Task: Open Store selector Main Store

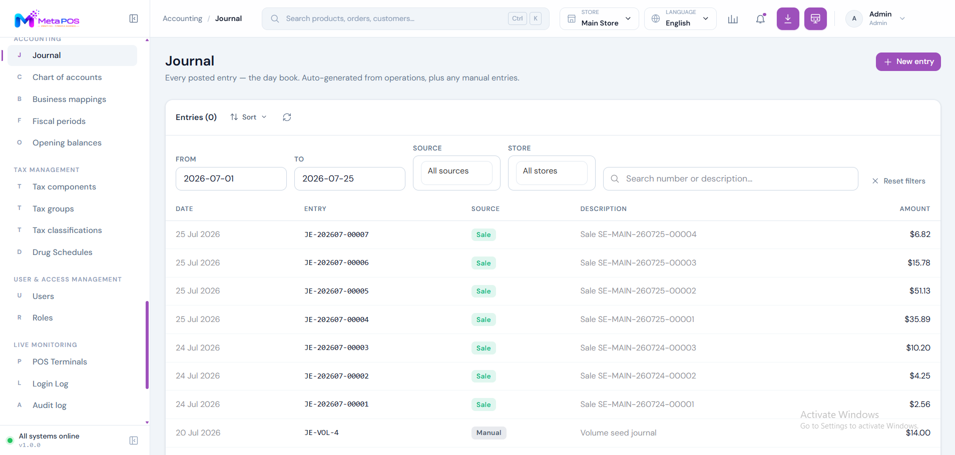Action: pos(599,18)
